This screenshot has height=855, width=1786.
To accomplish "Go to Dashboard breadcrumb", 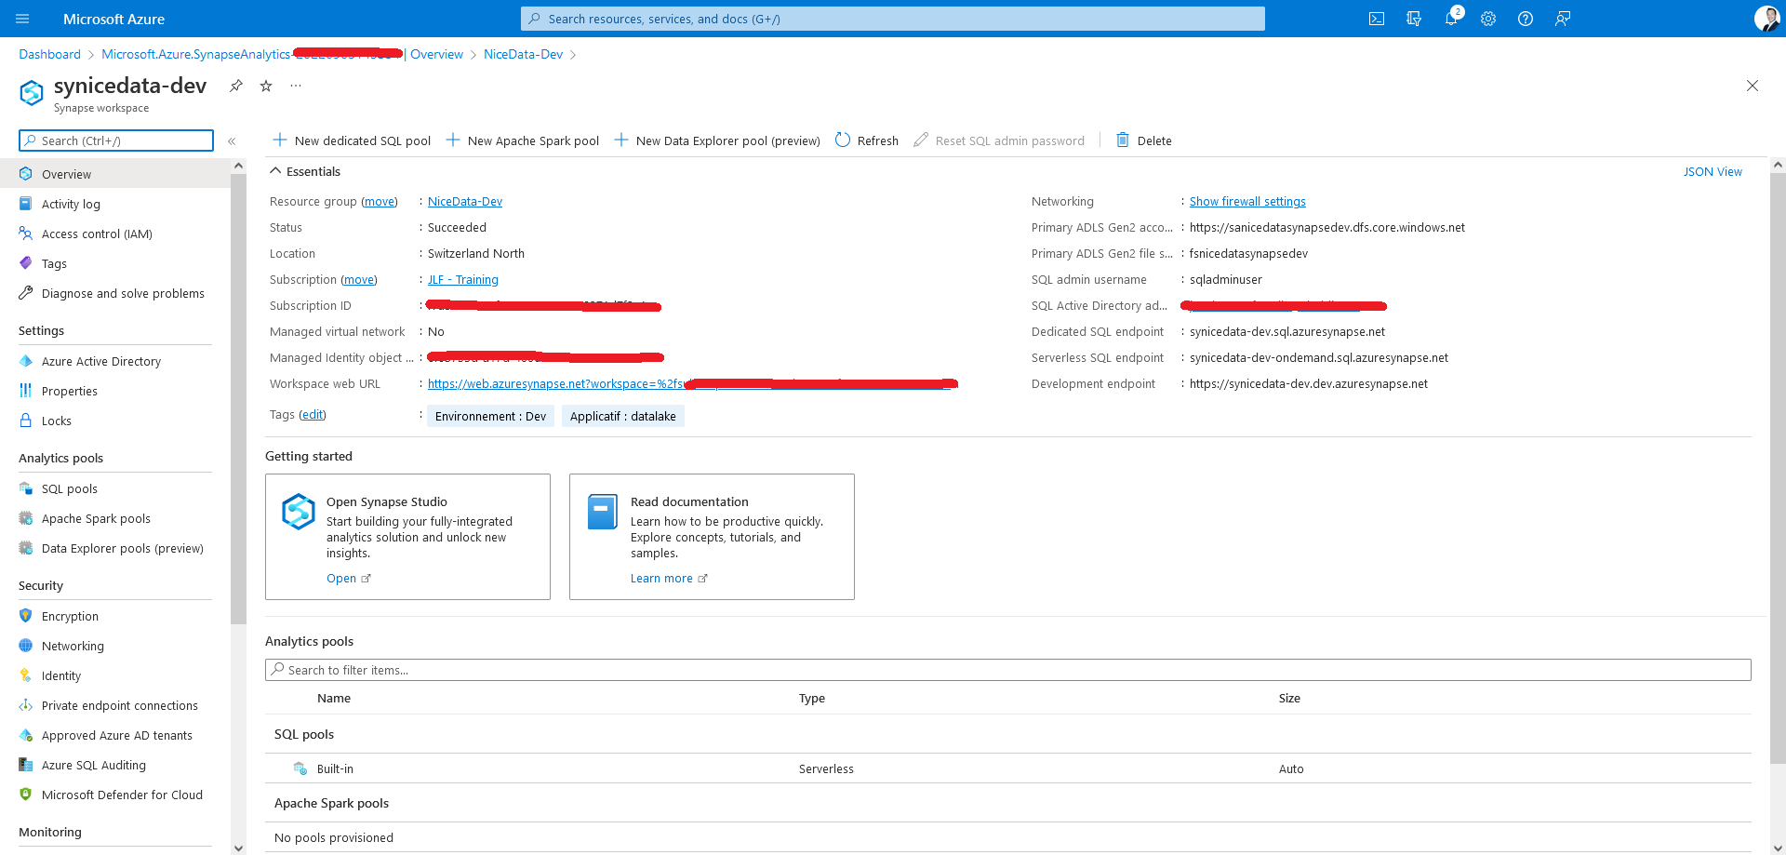I will [x=50, y=55].
